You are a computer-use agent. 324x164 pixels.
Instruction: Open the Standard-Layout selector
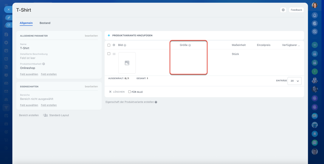(56, 115)
